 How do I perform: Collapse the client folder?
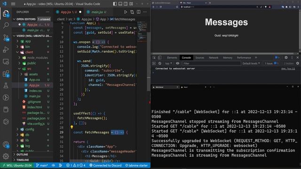pos(29,52)
